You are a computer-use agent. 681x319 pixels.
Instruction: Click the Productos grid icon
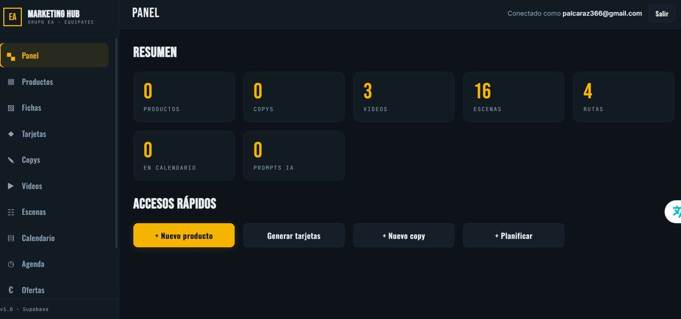(x=11, y=82)
